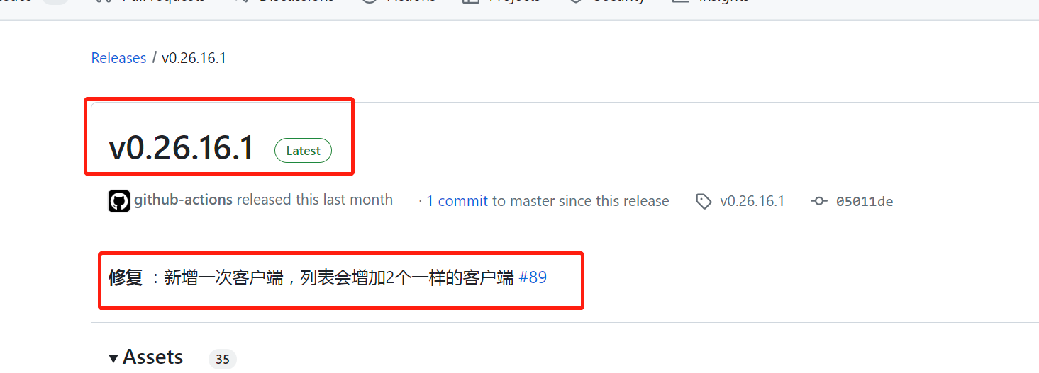Open referenced issue #89
The width and height of the screenshot is (1039, 373).
click(533, 277)
